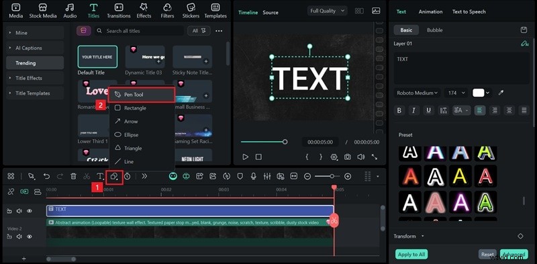Open the All filter dropdown

click(x=199, y=31)
